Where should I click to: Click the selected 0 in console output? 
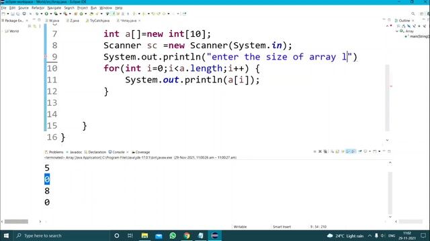pos(47,179)
